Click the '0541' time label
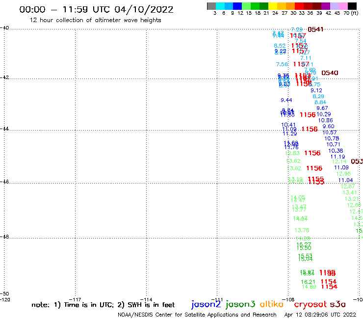363x319 pixels. (x=315, y=29)
